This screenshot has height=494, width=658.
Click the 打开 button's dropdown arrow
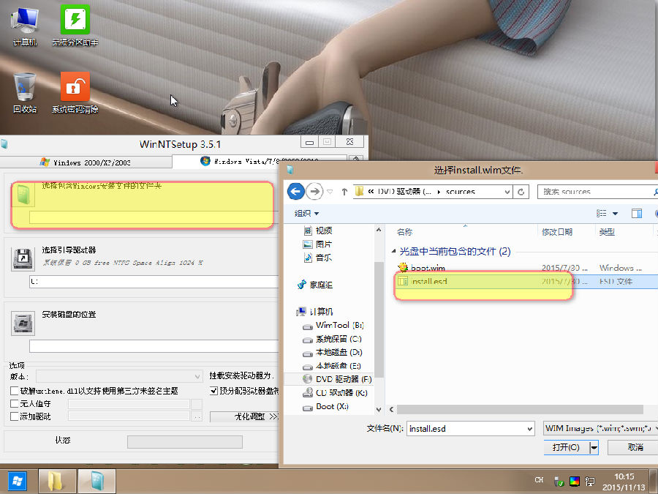[x=594, y=448]
